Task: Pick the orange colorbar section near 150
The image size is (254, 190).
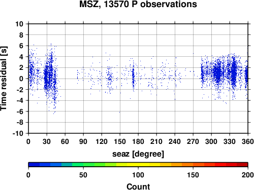Action: tap(193, 165)
